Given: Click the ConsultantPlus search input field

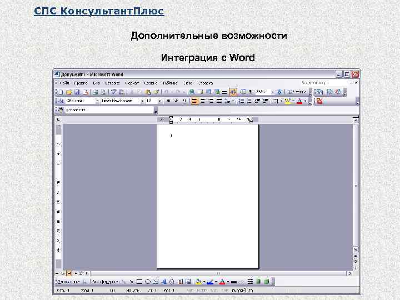Looking at the screenshot, I should click(x=108, y=110).
